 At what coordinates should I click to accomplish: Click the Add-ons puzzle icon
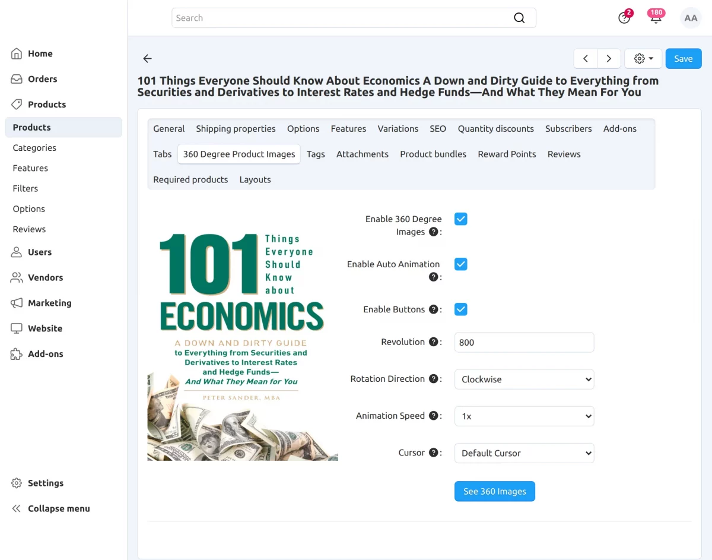pos(17,354)
